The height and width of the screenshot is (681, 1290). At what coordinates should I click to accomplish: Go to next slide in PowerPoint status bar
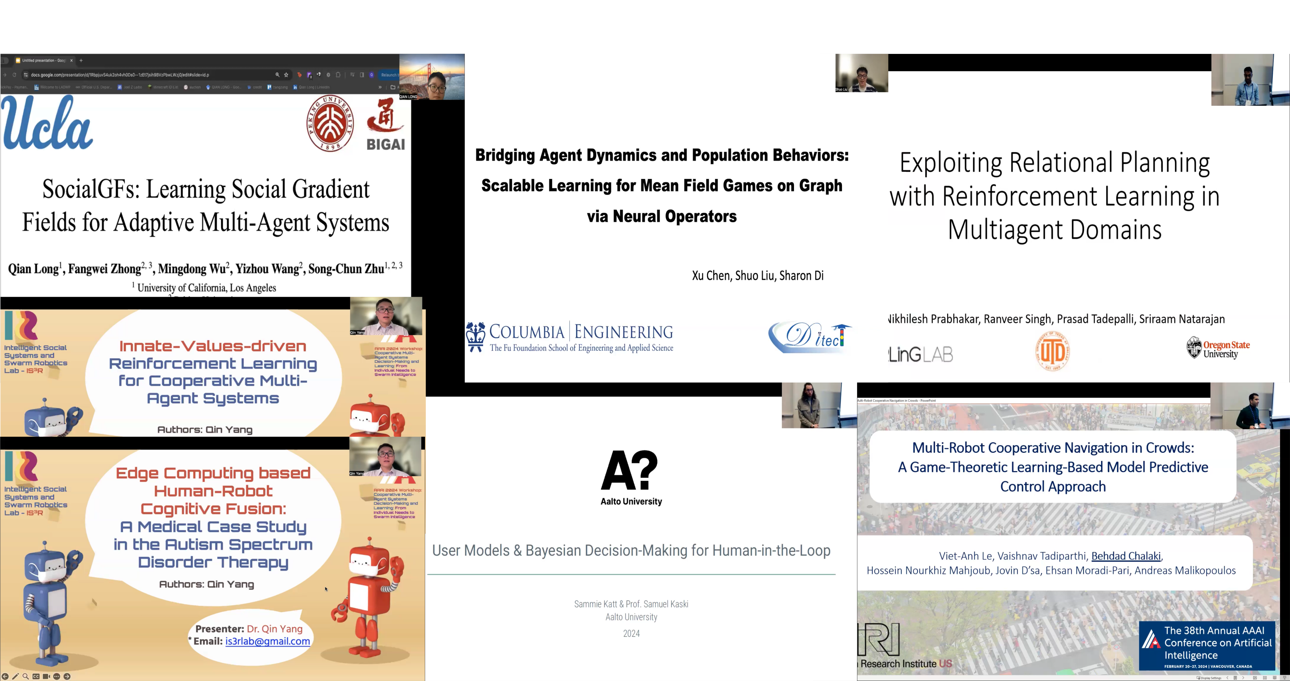pos(1244,678)
